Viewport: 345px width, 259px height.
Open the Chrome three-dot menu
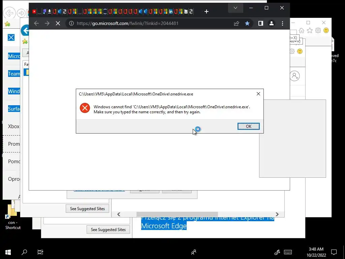click(x=283, y=23)
